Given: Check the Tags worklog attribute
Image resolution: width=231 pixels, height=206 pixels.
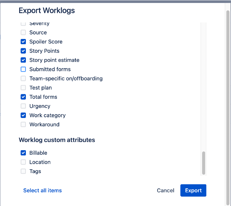Looking at the screenshot, I should [23, 171].
